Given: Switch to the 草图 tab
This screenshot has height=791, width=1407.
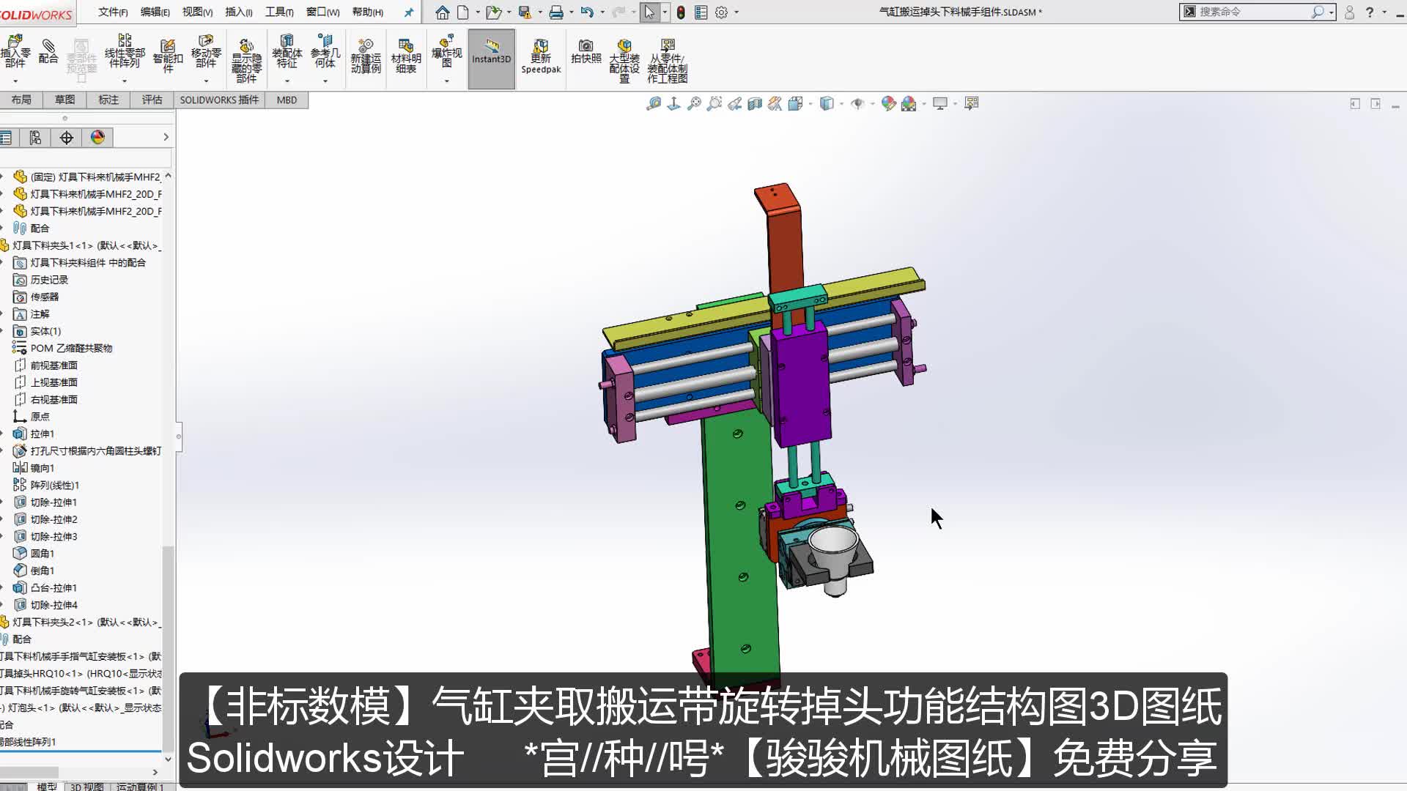Looking at the screenshot, I should [x=64, y=100].
